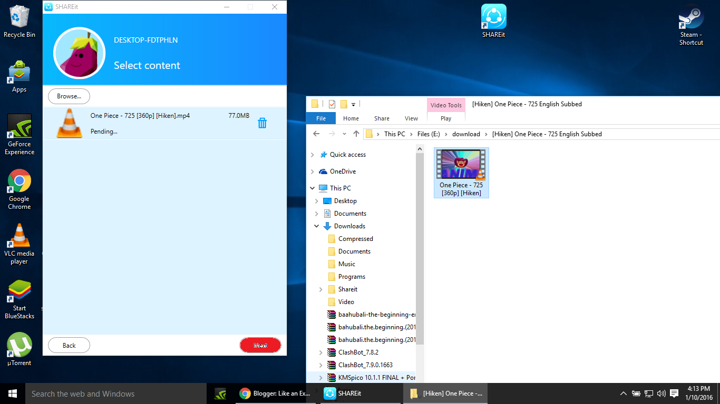Image resolution: width=720 pixels, height=404 pixels.
Task: Open Action Center notification icon
Action: coord(674,393)
